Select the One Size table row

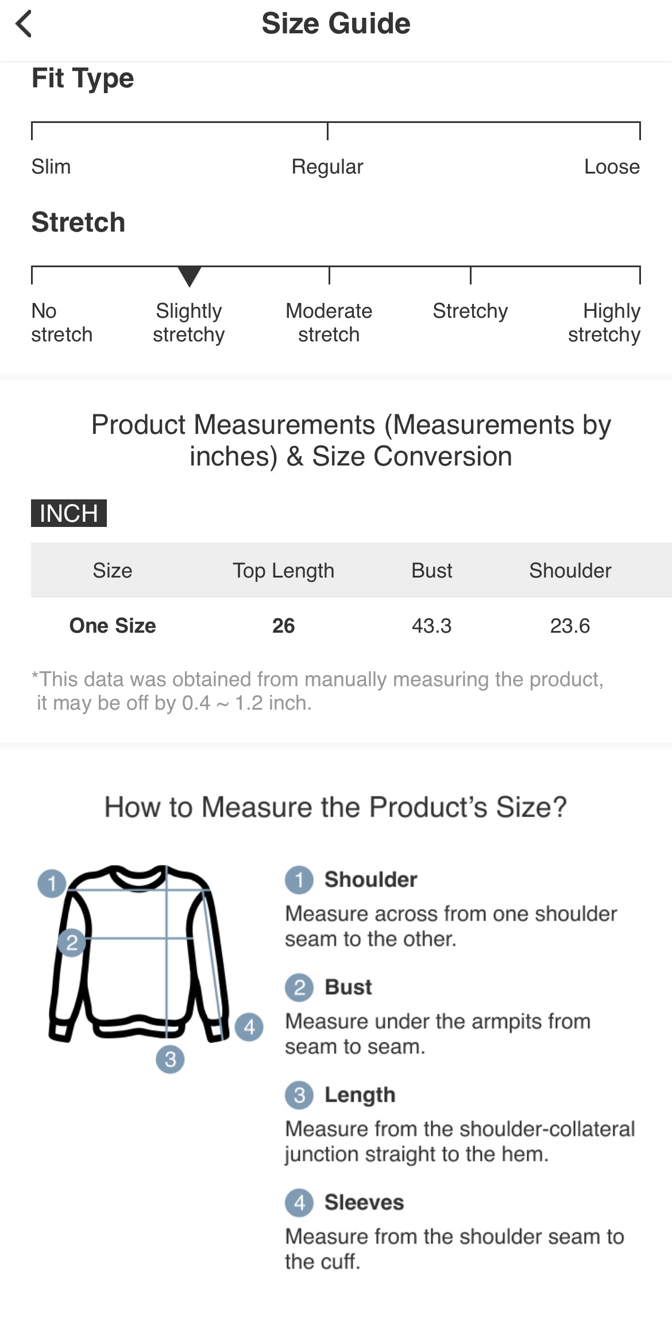[113, 625]
